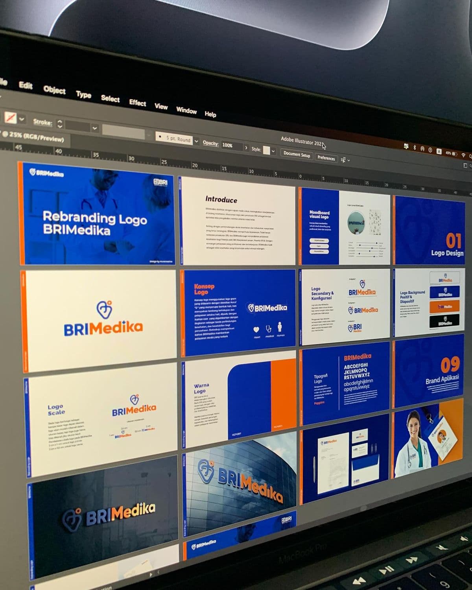
Task: Click the Opacity panel label link
Action: pyautogui.click(x=210, y=143)
